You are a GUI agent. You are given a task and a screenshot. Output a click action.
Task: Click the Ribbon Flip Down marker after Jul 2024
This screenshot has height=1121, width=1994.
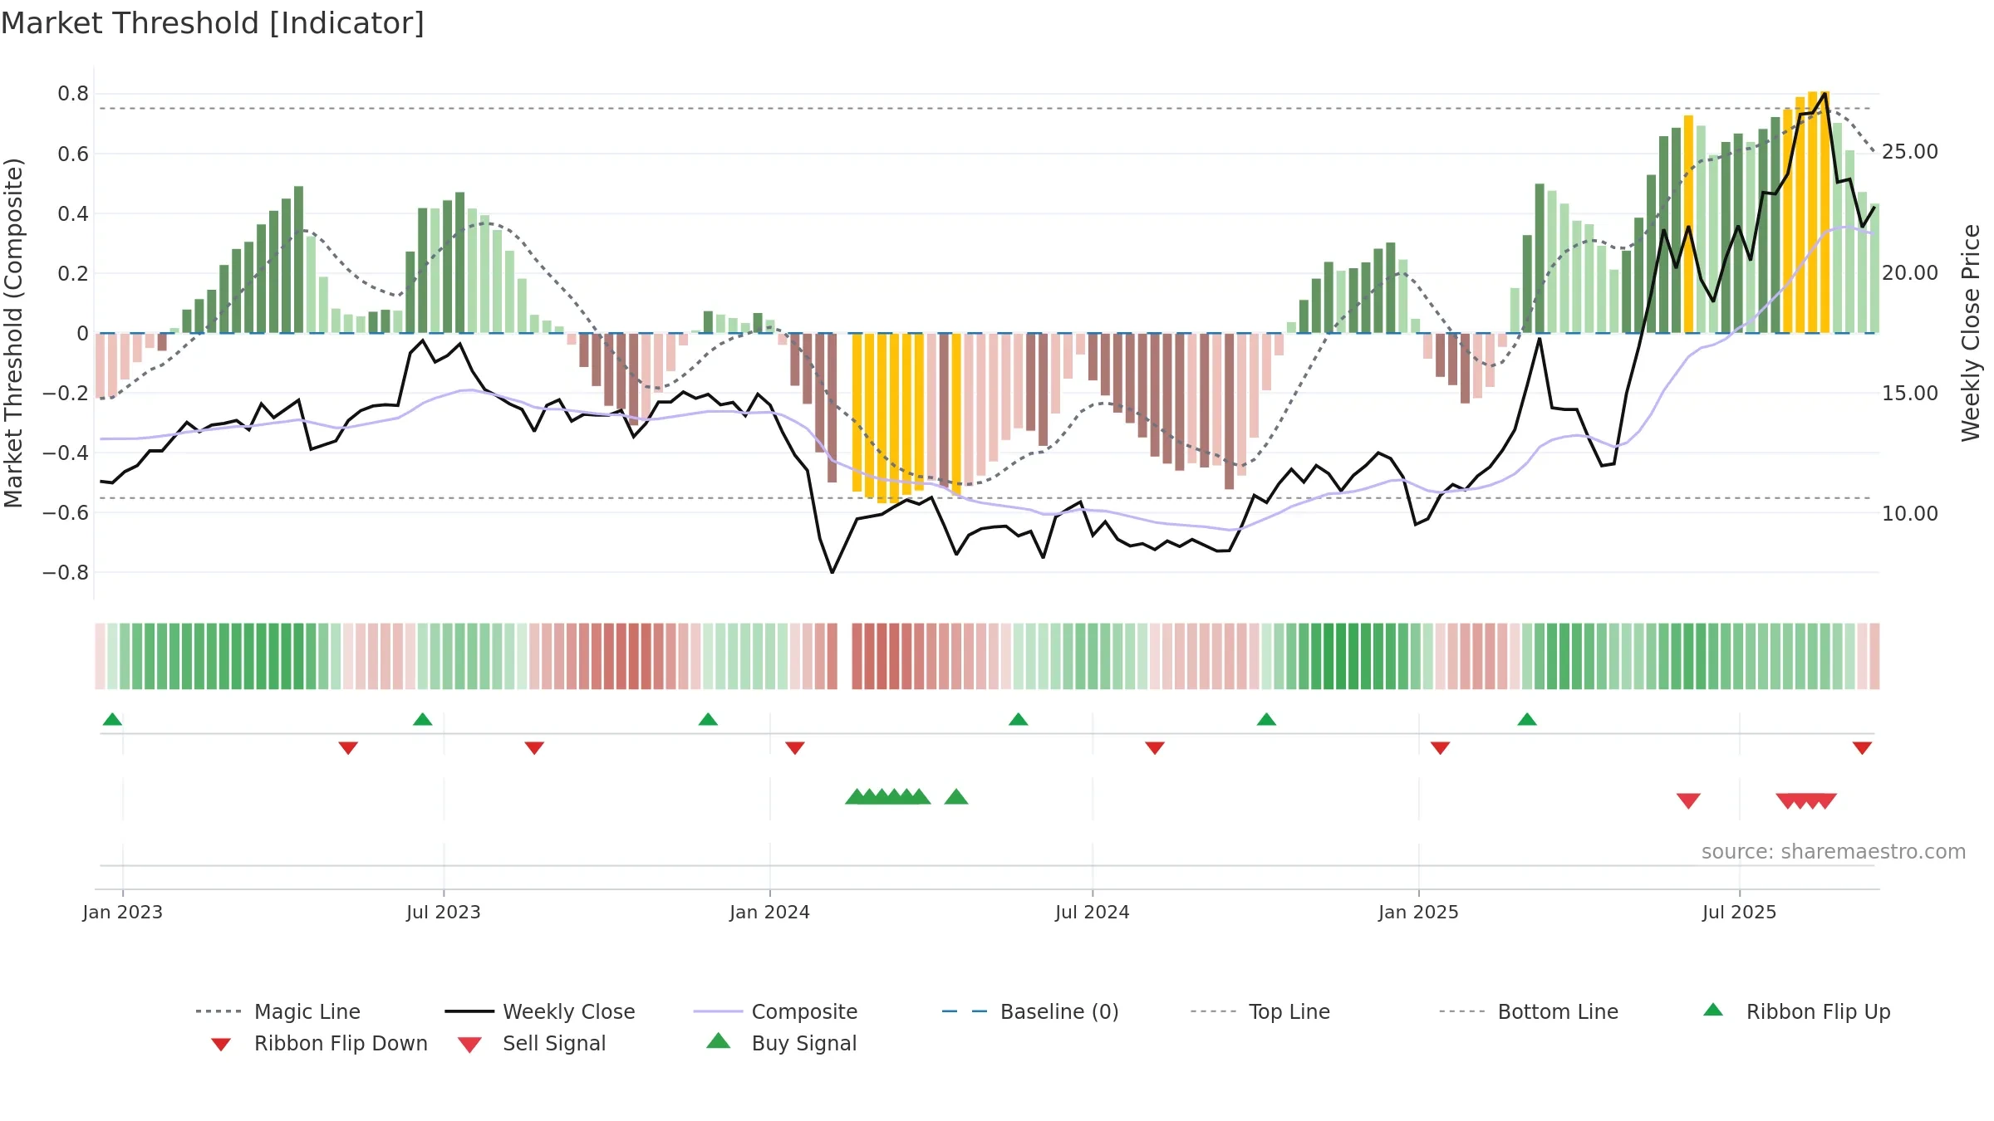point(1155,748)
